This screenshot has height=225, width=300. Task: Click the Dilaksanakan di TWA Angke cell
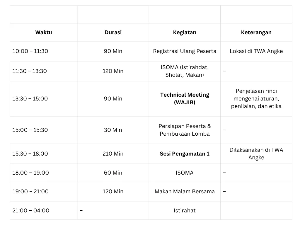[x=256, y=154]
